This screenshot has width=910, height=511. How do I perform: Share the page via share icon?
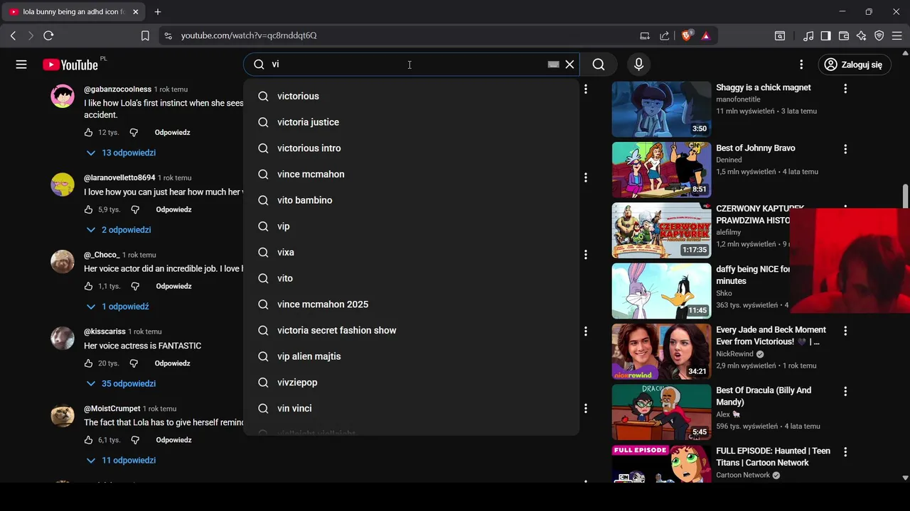[x=665, y=35]
